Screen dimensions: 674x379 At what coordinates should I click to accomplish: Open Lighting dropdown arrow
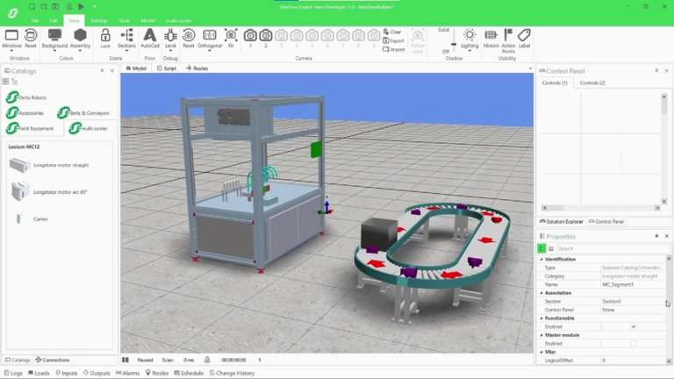click(470, 51)
